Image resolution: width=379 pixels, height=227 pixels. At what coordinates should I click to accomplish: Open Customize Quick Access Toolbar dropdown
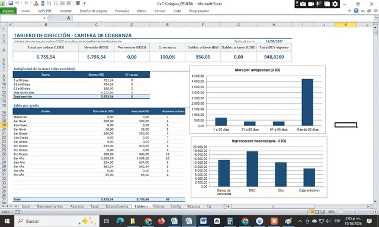click(85, 4)
